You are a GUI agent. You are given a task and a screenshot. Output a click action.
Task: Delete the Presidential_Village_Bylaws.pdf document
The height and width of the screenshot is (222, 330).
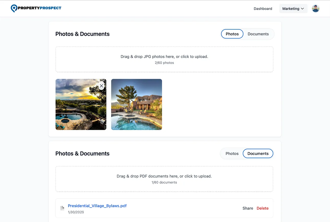pyautogui.click(x=262, y=208)
